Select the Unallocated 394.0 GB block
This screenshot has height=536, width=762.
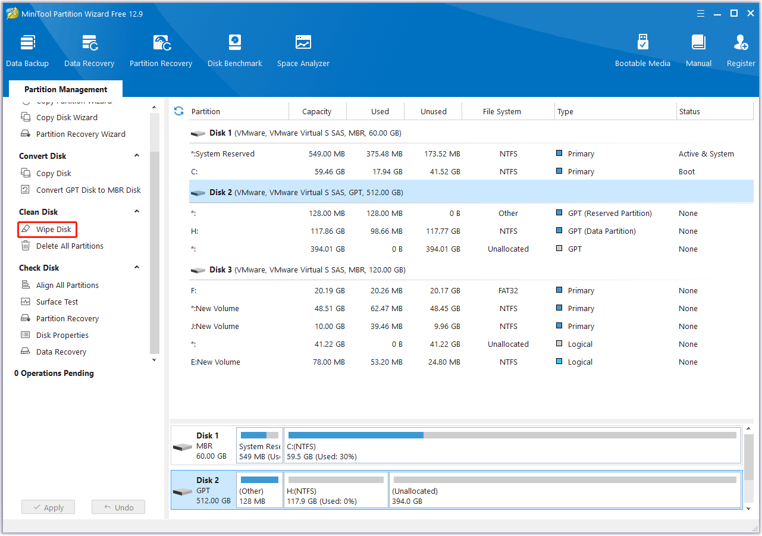565,490
